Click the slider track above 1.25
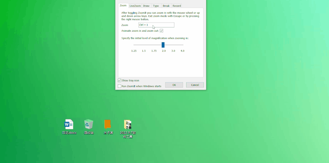The height and width of the screenshot is (163, 329). [x=134, y=45]
